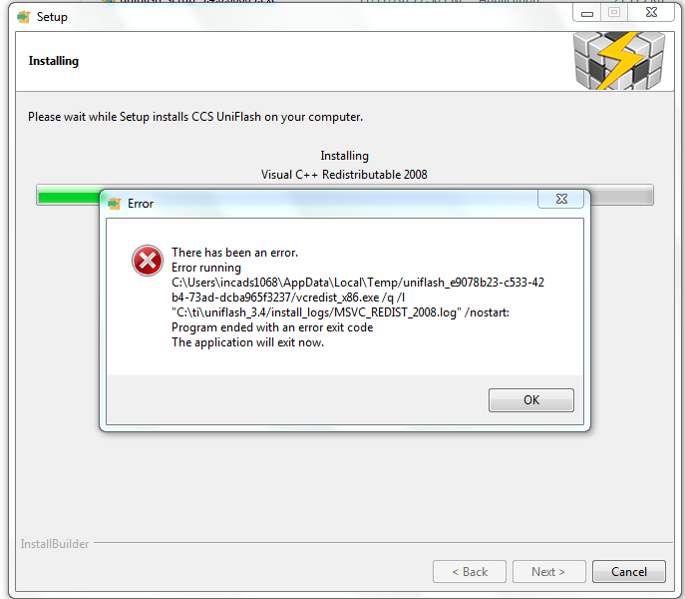Image resolution: width=685 pixels, height=599 pixels.
Task: Click the greyed maximize button of Setup
Action: click(x=614, y=13)
